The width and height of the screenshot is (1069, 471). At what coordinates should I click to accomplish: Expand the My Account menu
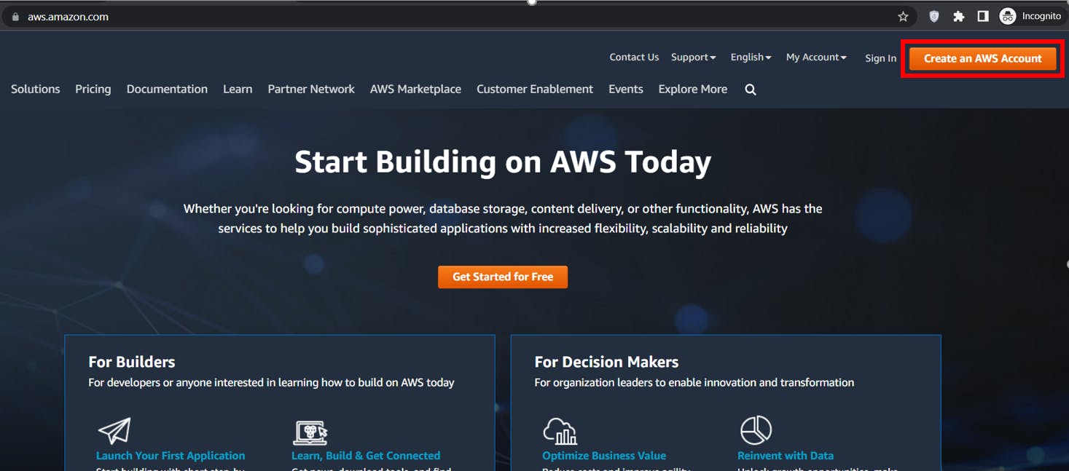coord(815,57)
